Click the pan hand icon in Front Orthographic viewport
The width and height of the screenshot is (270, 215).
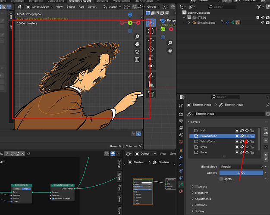coord(137,44)
